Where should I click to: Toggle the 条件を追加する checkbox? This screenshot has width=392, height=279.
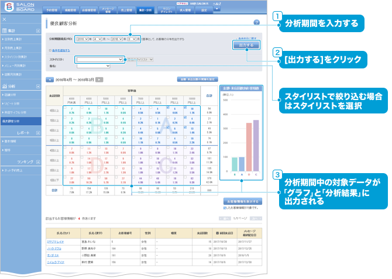click(50, 50)
